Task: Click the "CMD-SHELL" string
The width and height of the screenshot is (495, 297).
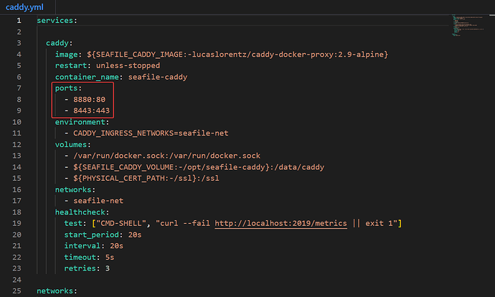Action: pos(121,223)
